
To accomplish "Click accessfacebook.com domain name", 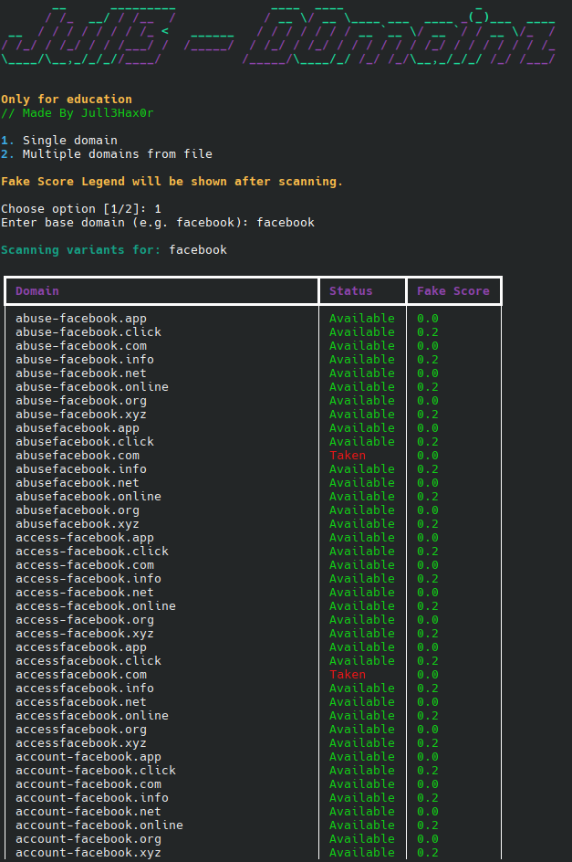I will pyautogui.click(x=81, y=675).
